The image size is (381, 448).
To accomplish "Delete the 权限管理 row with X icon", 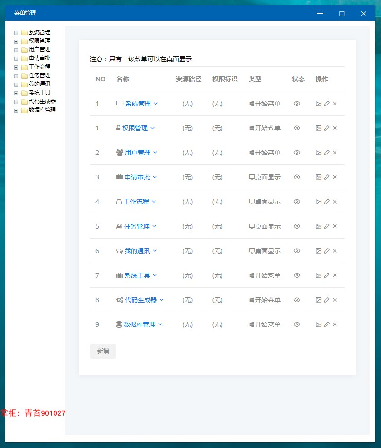I will pyautogui.click(x=335, y=128).
